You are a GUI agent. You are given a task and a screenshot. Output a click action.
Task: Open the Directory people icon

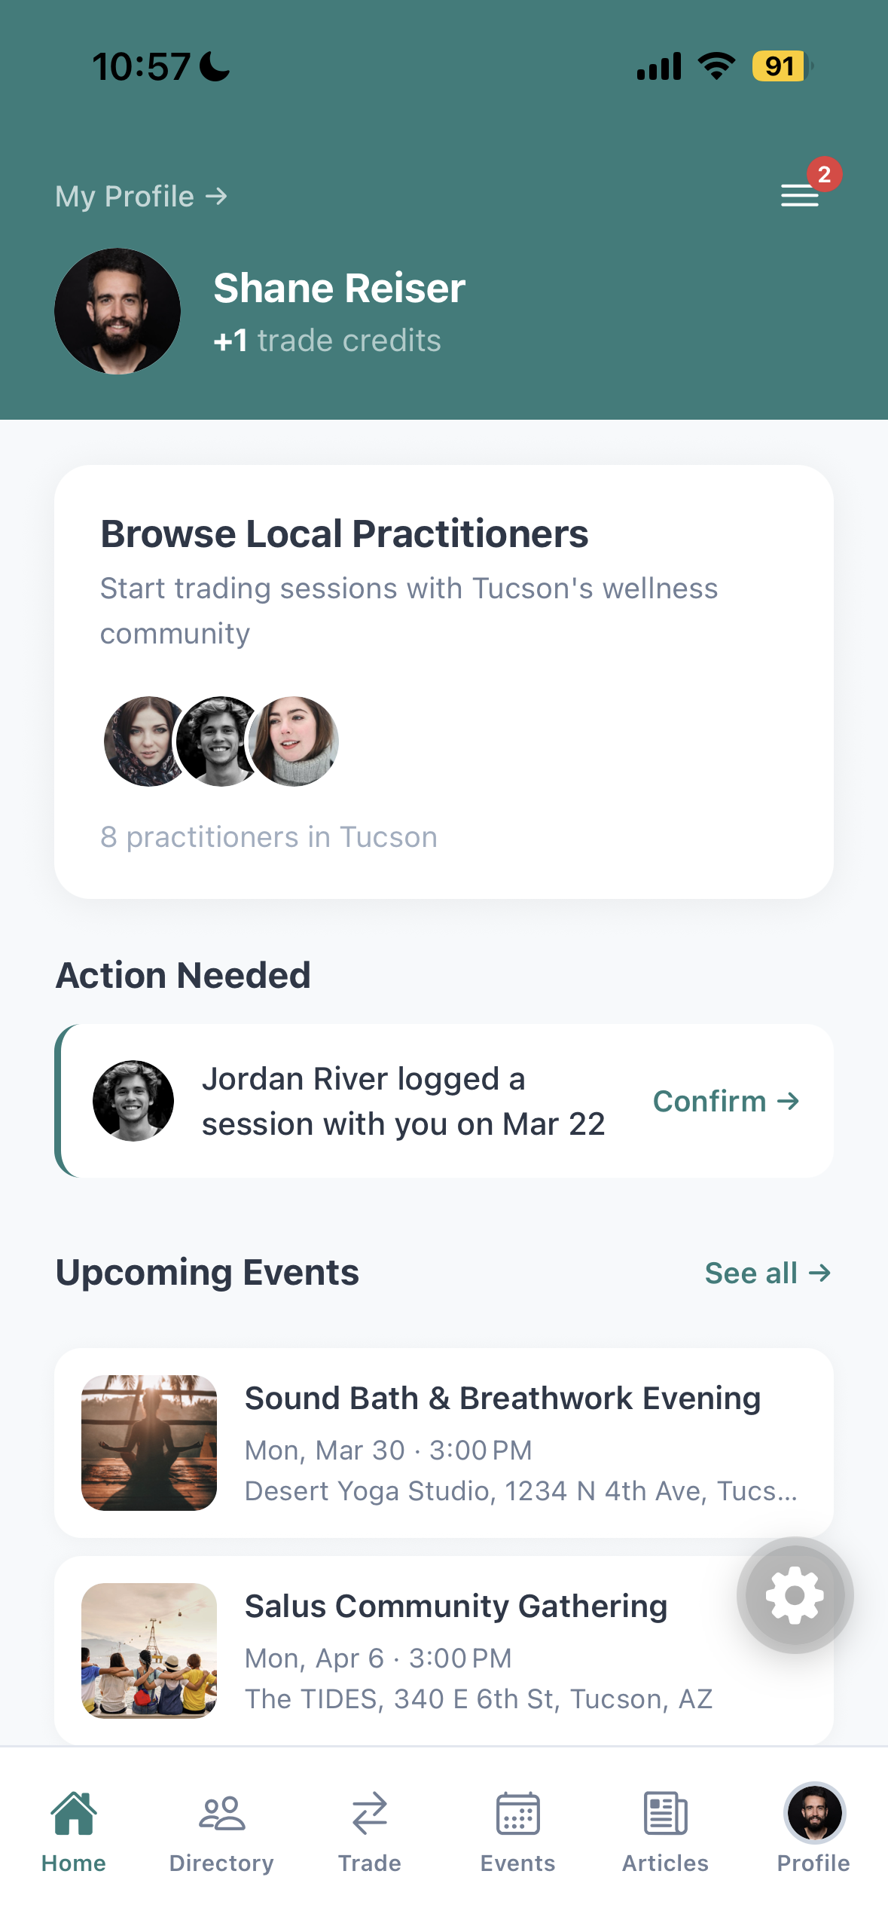coord(221,1813)
